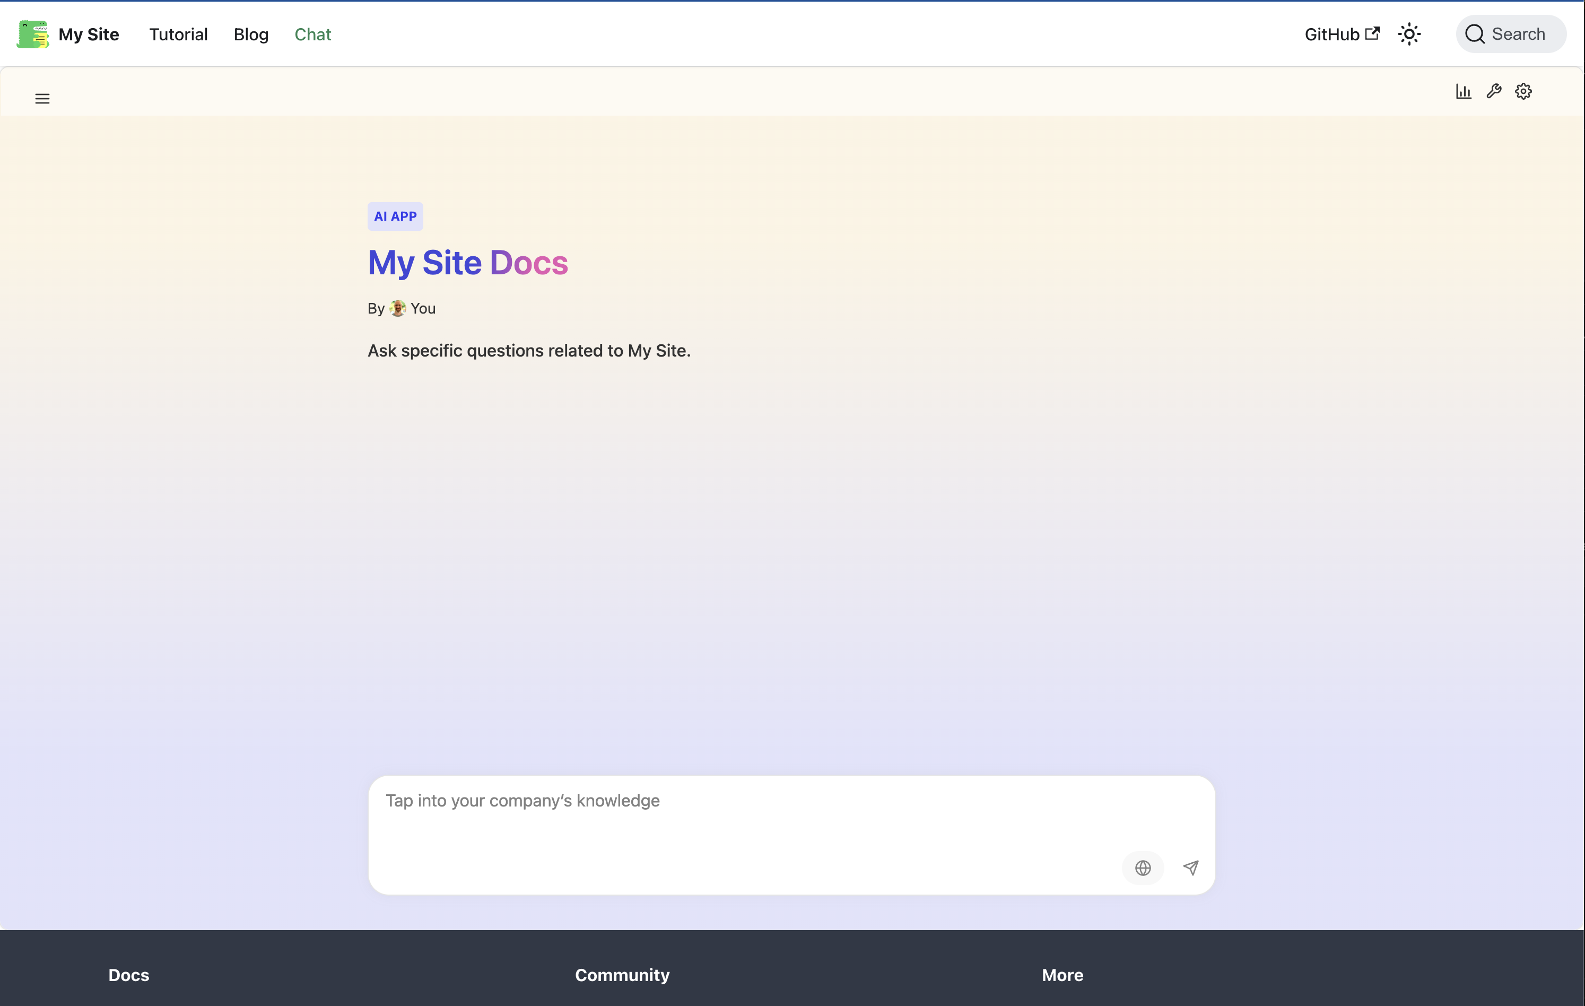The width and height of the screenshot is (1585, 1006).
Task: Click the My Site Docs heading
Action: tap(467, 263)
